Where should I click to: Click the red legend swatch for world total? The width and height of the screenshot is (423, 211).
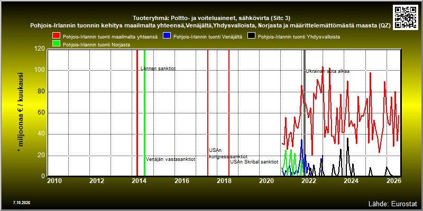click(56, 36)
